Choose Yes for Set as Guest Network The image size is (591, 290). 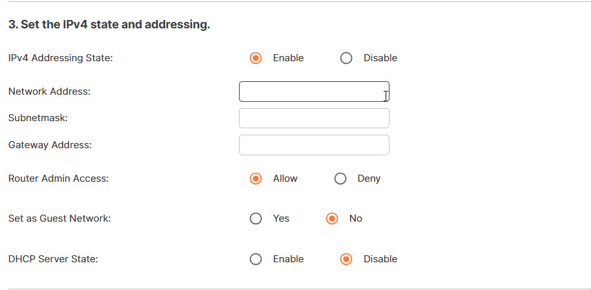click(x=256, y=218)
